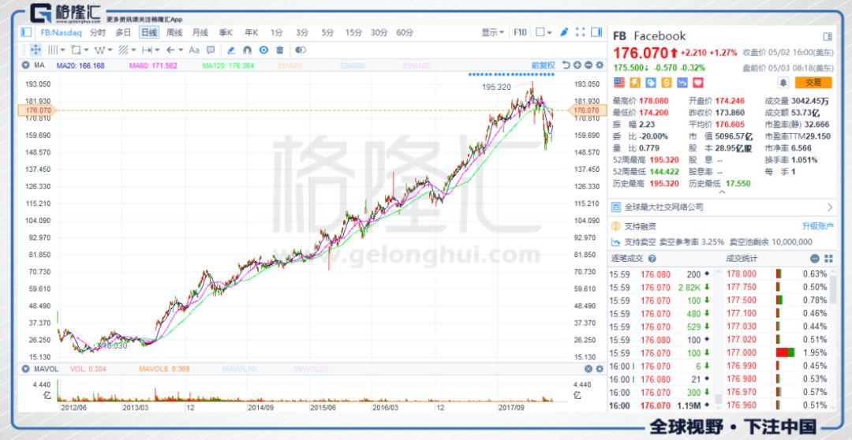
Task: Click the red heart favorite icon
Action: (698, 83)
